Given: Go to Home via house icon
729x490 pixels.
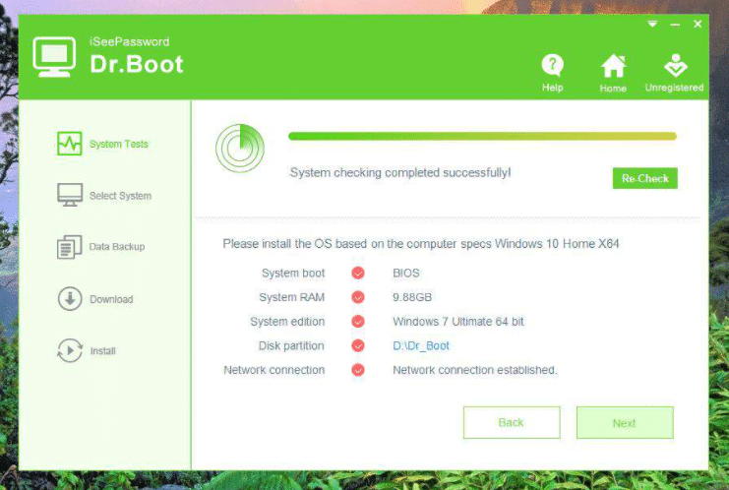Looking at the screenshot, I should pyautogui.click(x=613, y=66).
